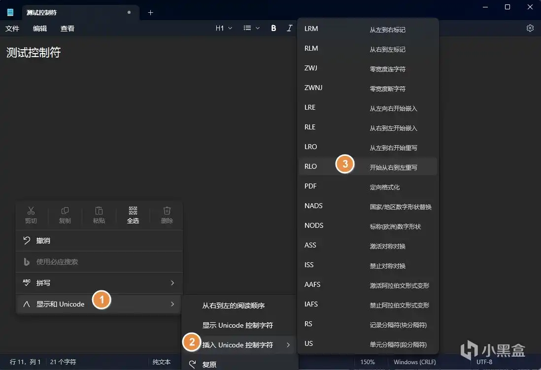Click Undo (撤消) in context menu
This screenshot has width=541, height=370.
pyautogui.click(x=43, y=241)
